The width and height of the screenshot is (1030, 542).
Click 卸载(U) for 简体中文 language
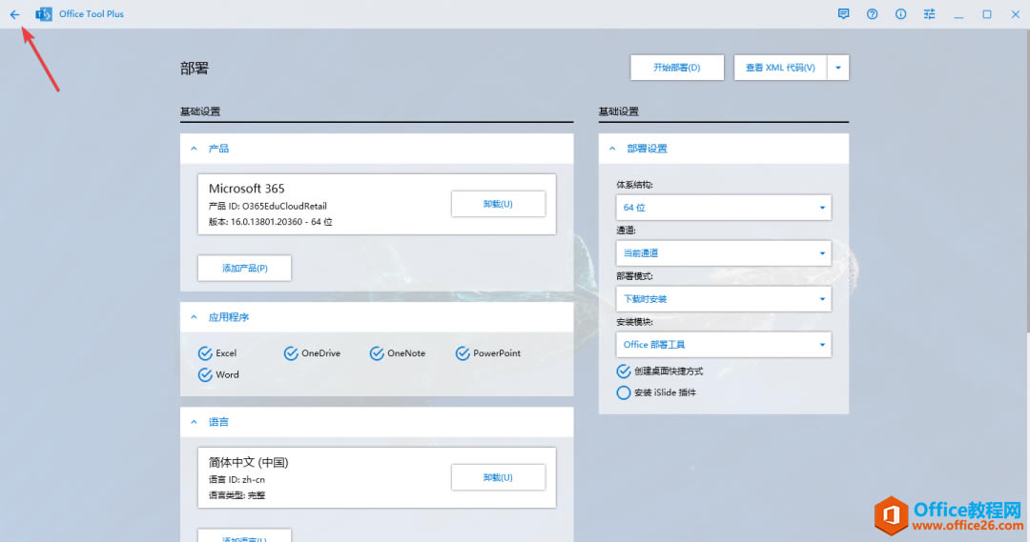pos(498,477)
